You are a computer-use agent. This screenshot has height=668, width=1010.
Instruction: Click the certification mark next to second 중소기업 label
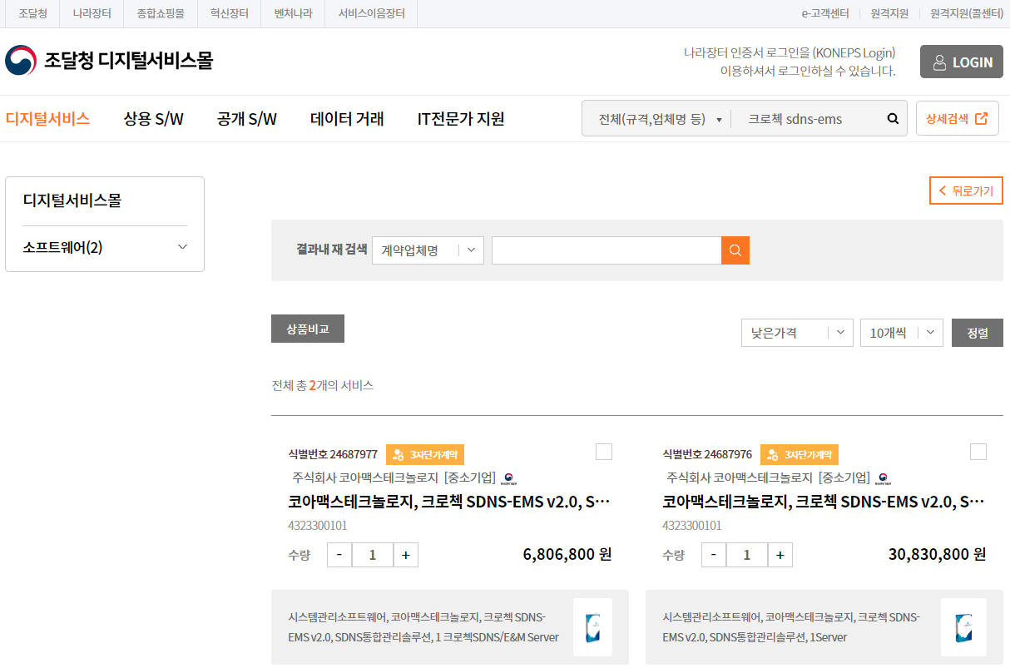coord(884,478)
